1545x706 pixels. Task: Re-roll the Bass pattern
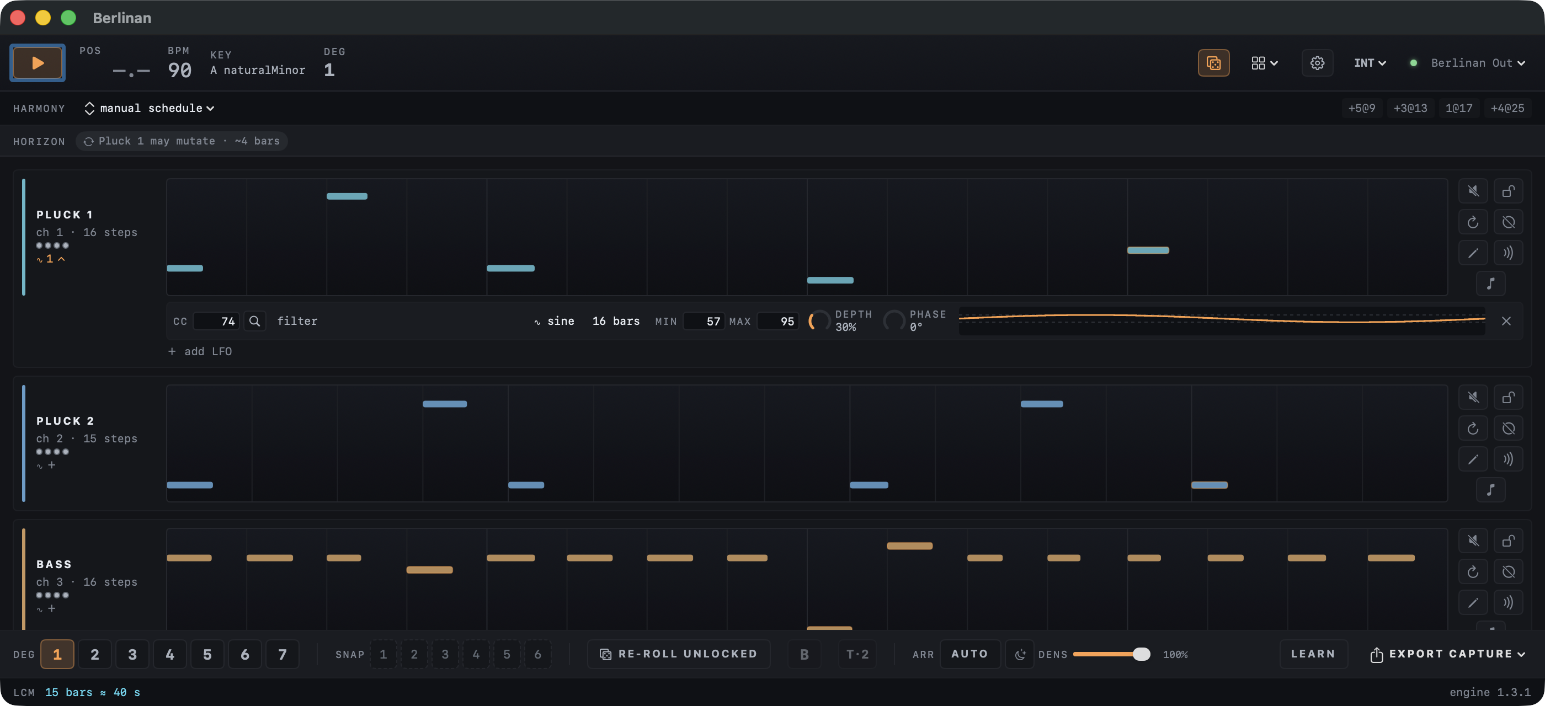click(1473, 572)
